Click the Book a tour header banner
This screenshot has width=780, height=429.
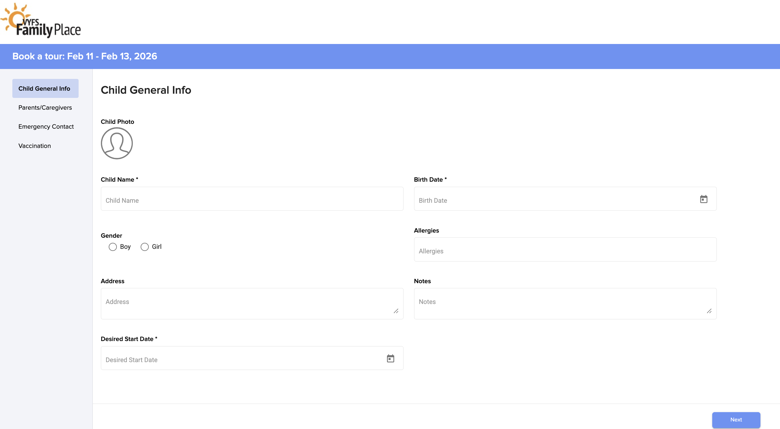(390, 56)
